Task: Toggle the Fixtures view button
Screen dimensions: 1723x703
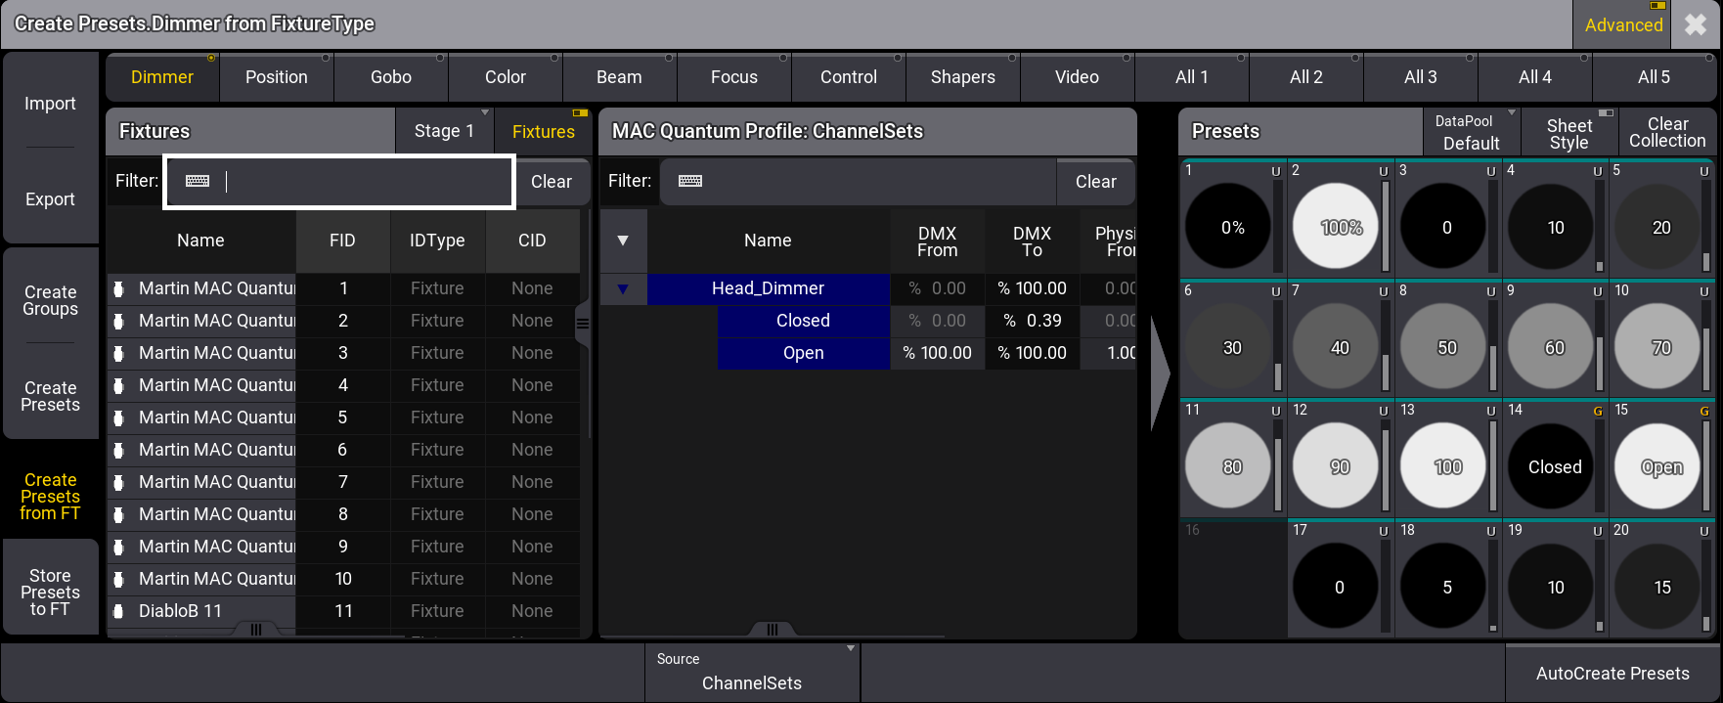Action: 543,132
